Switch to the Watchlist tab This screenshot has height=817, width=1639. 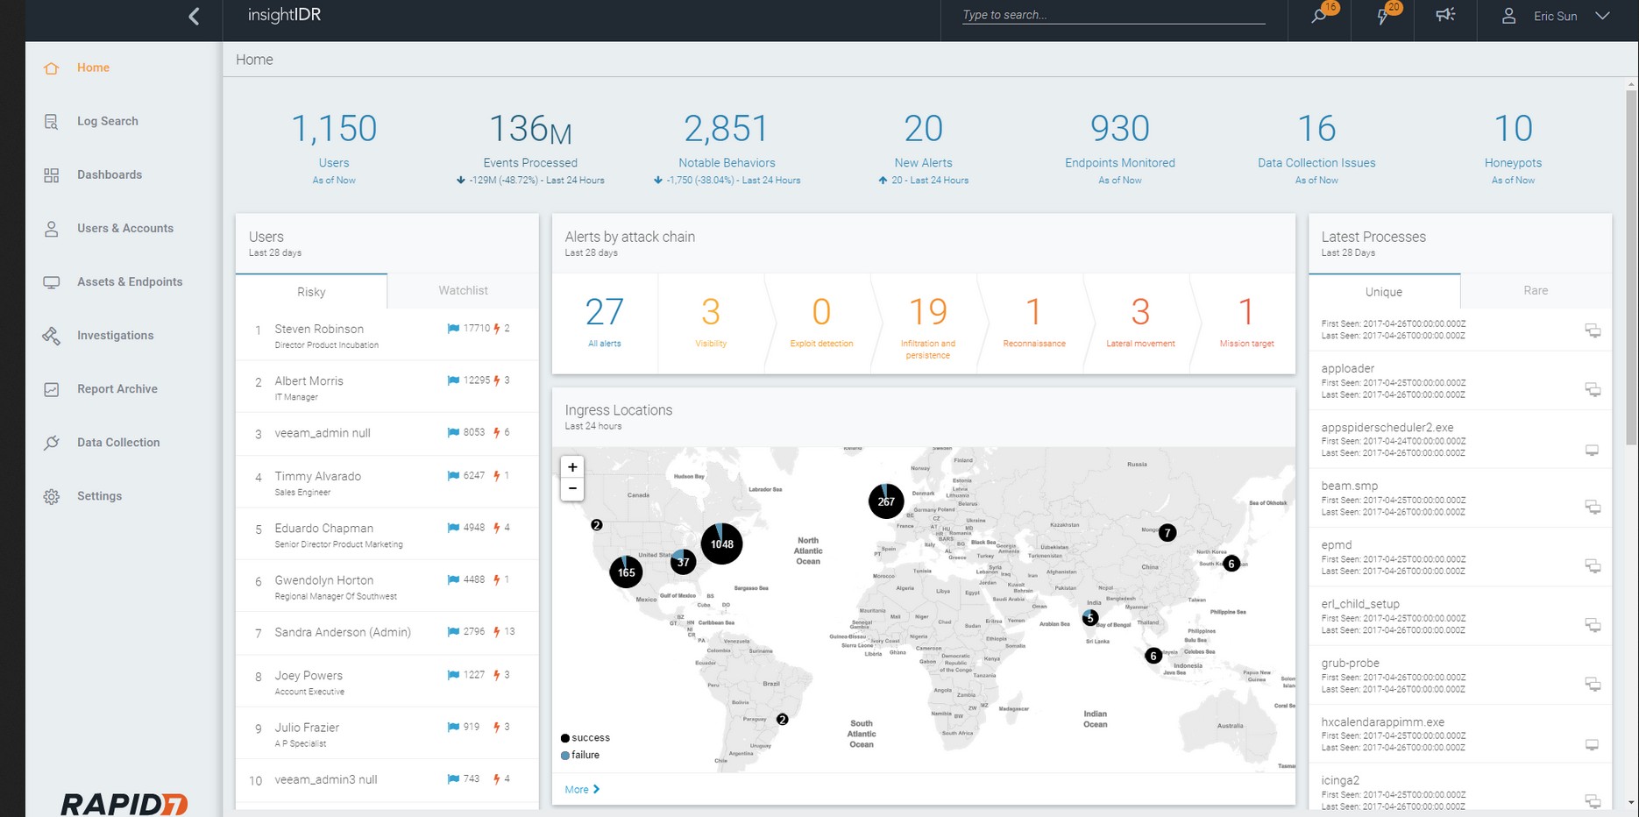[x=463, y=290]
